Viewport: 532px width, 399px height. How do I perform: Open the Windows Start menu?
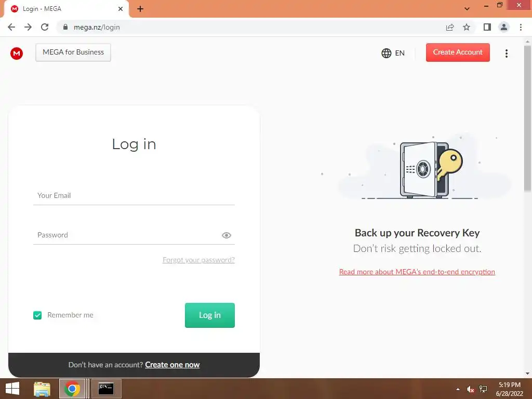[12, 389]
